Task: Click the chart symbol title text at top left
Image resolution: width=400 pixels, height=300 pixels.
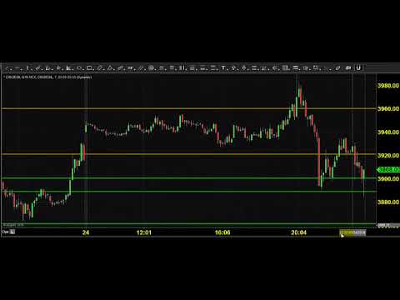Action: coord(47,77)
